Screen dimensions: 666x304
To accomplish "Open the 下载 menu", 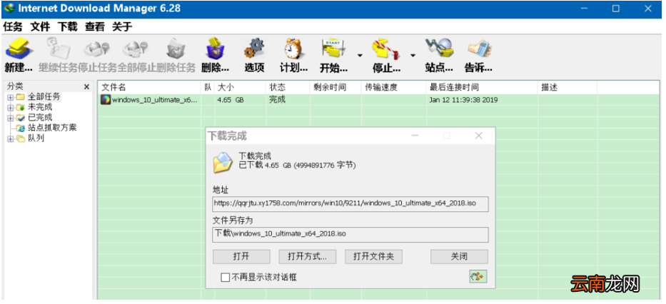I will coord(68,26).
